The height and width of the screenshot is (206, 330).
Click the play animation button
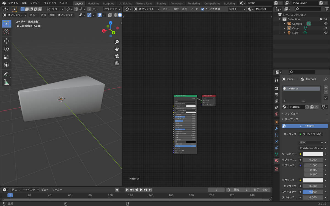141,190
